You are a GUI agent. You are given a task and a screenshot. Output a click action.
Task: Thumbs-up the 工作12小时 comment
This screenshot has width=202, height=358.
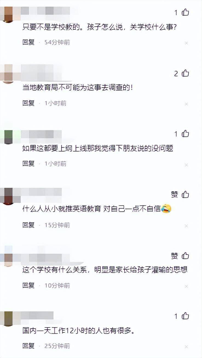[185, 316]
